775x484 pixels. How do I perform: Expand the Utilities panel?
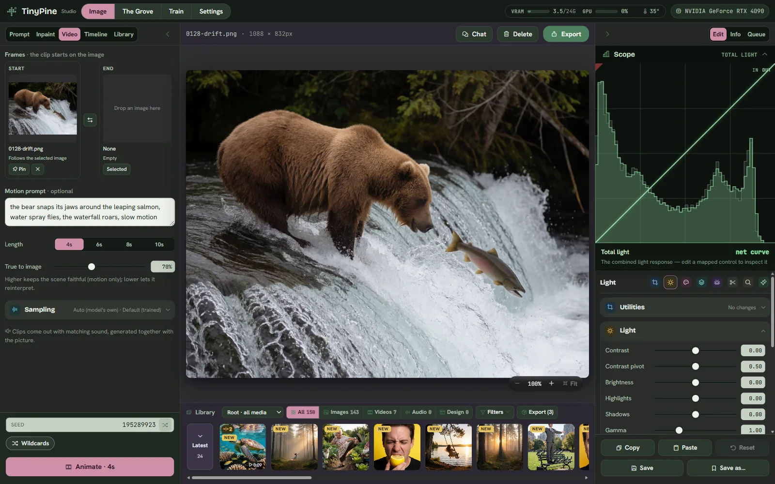(685, 307)
